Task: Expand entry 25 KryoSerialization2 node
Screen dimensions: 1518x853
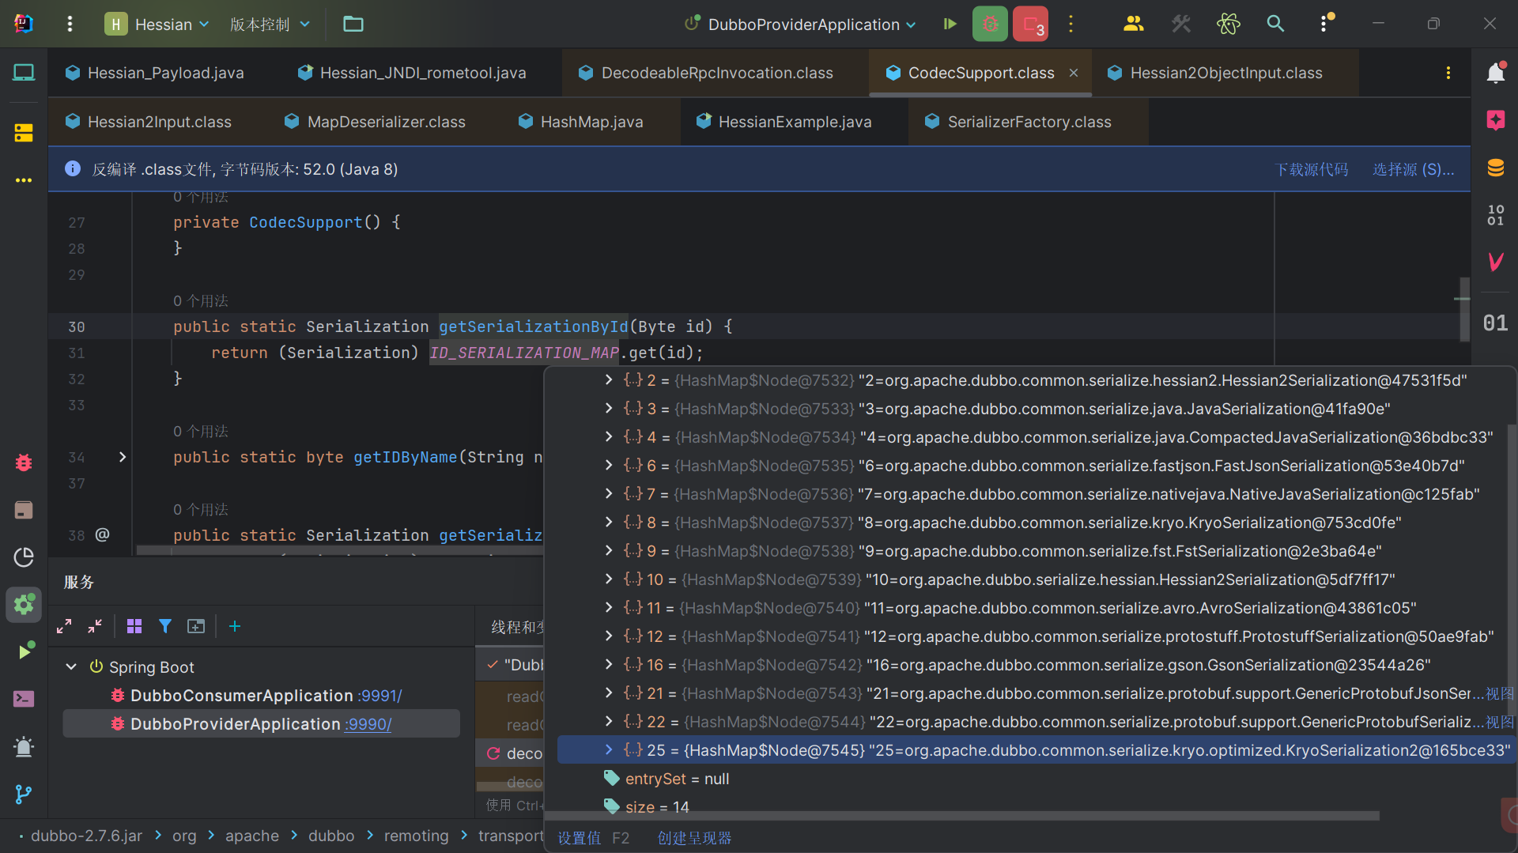Action: [x=609, y=750]
